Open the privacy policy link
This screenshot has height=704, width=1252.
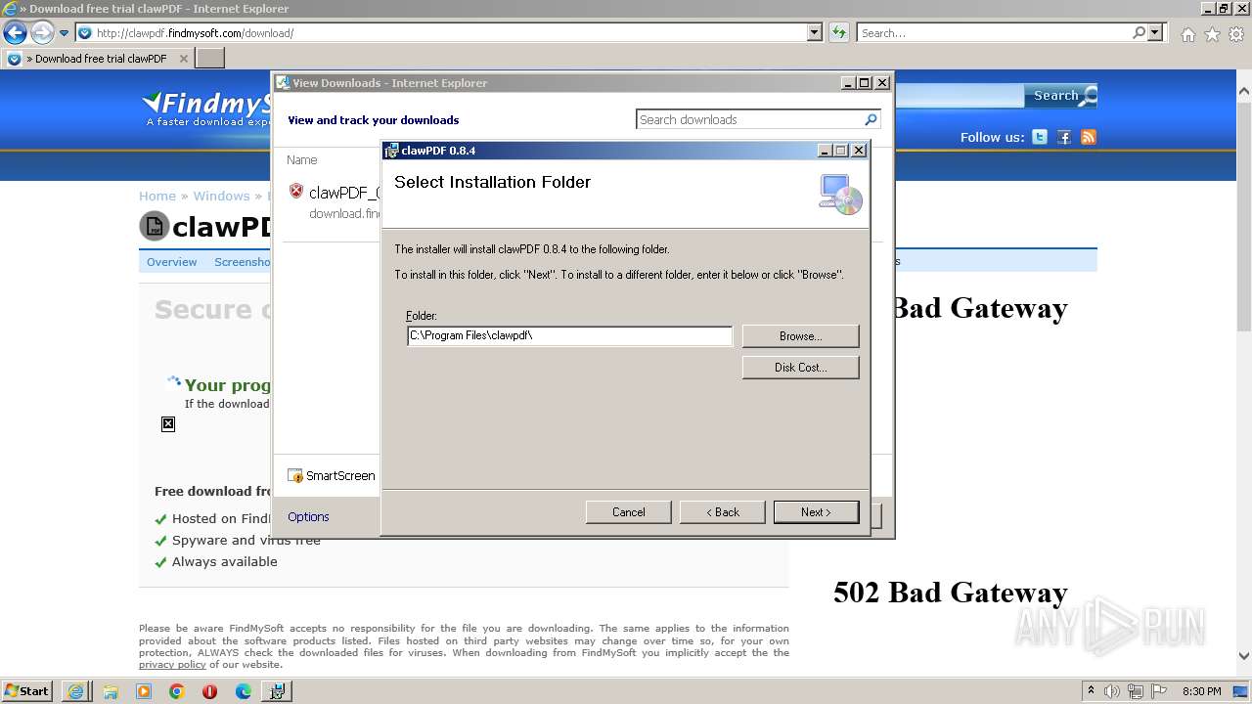tap(172, 664)
